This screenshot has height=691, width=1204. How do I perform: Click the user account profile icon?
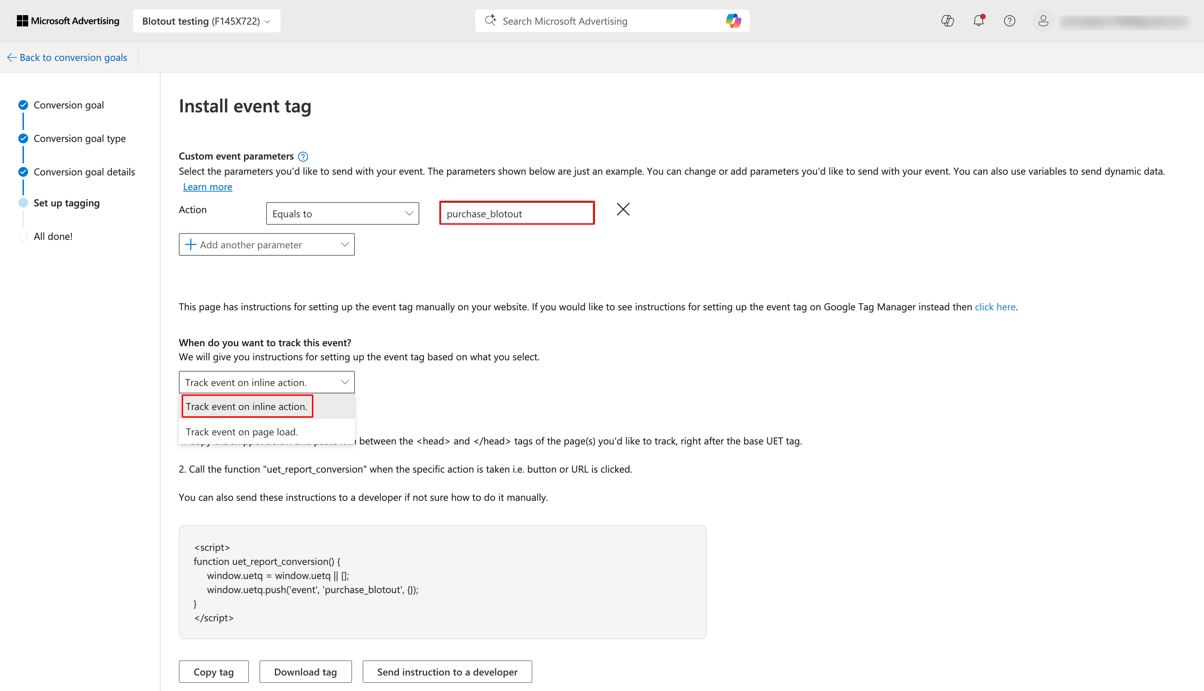tap(1043, 21)
